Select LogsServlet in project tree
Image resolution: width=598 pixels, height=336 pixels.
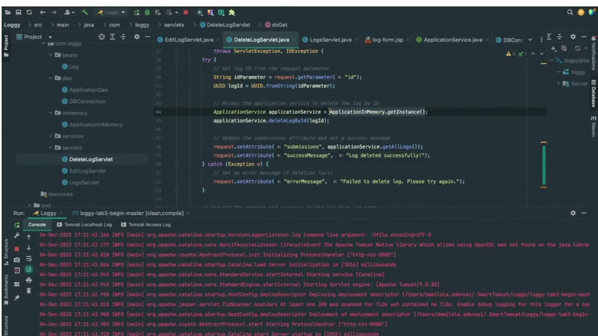80,182
